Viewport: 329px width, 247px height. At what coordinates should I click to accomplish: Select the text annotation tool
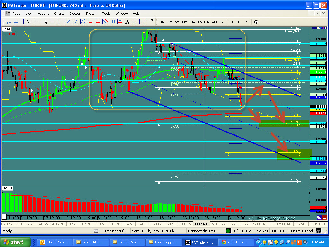click(127, 22)
